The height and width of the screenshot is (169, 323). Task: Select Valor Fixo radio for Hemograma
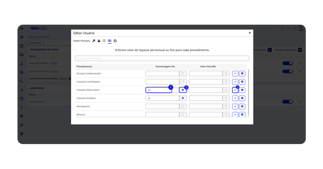coord(226,106)
